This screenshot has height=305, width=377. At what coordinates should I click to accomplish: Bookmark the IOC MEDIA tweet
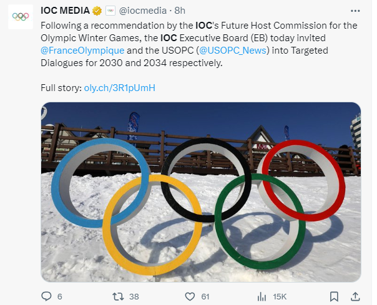point(334,297)
